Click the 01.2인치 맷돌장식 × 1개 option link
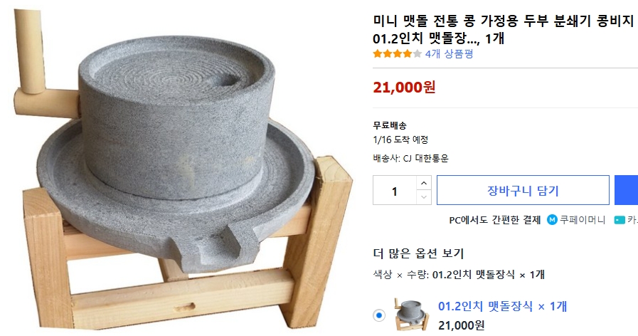 502,306
